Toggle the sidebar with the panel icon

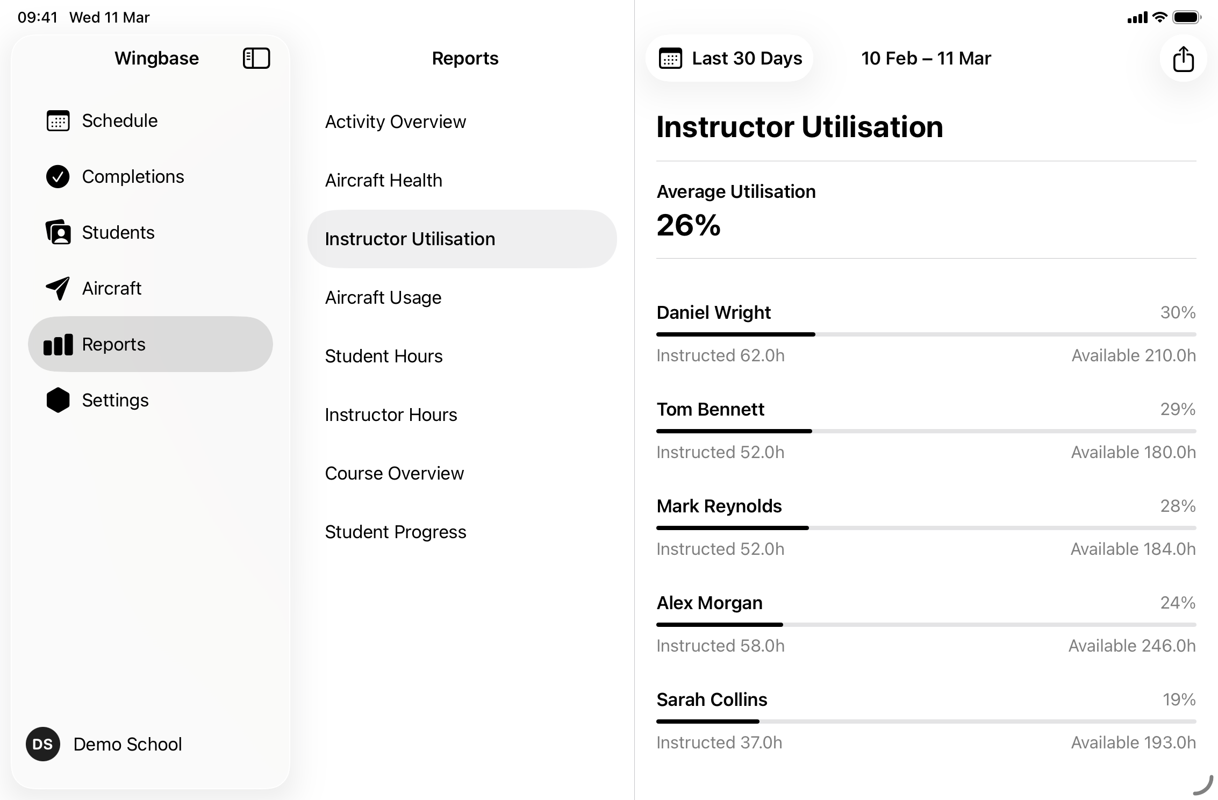256,58
